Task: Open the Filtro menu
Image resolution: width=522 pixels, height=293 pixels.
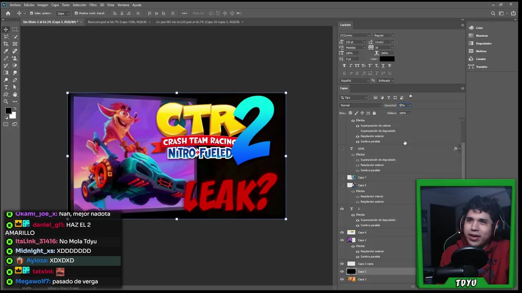Action: click(93, 5)
